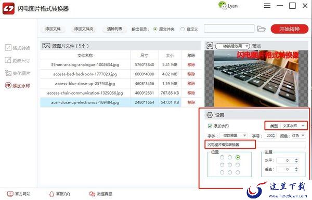Open the output folder browse icon
Screen dimensions: 312x200
(x=261, y=29)
